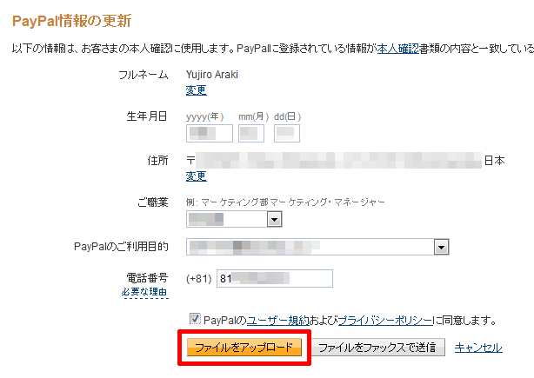Click the yyyy(年) birth year field

pos(210,133)
